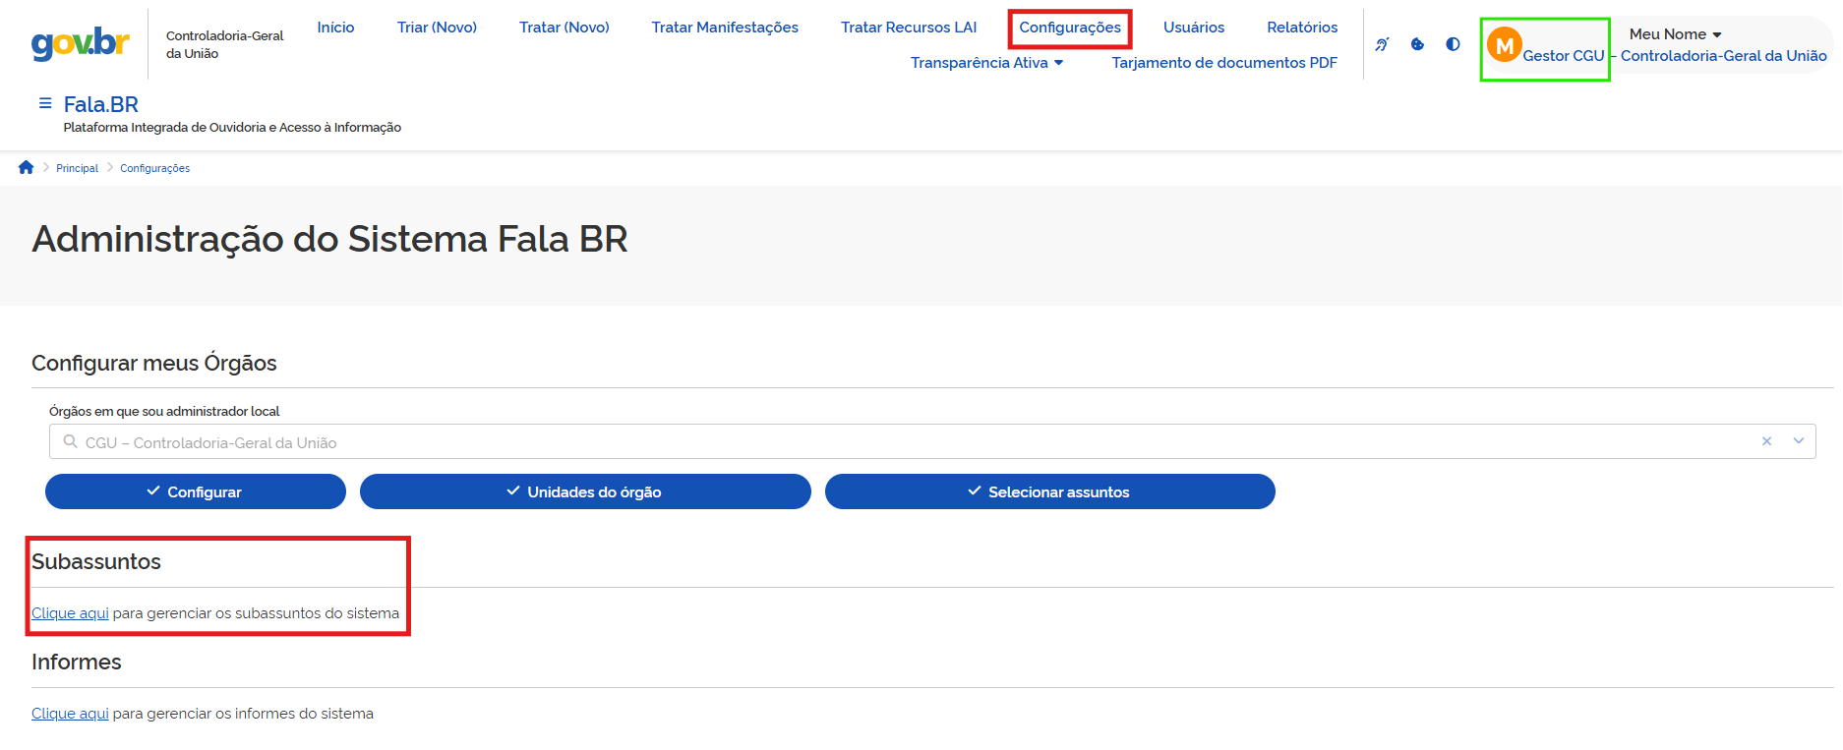This screenshot has width=1843, height=750.
Task: Click the gov.br logo
Action: point(81,43)
